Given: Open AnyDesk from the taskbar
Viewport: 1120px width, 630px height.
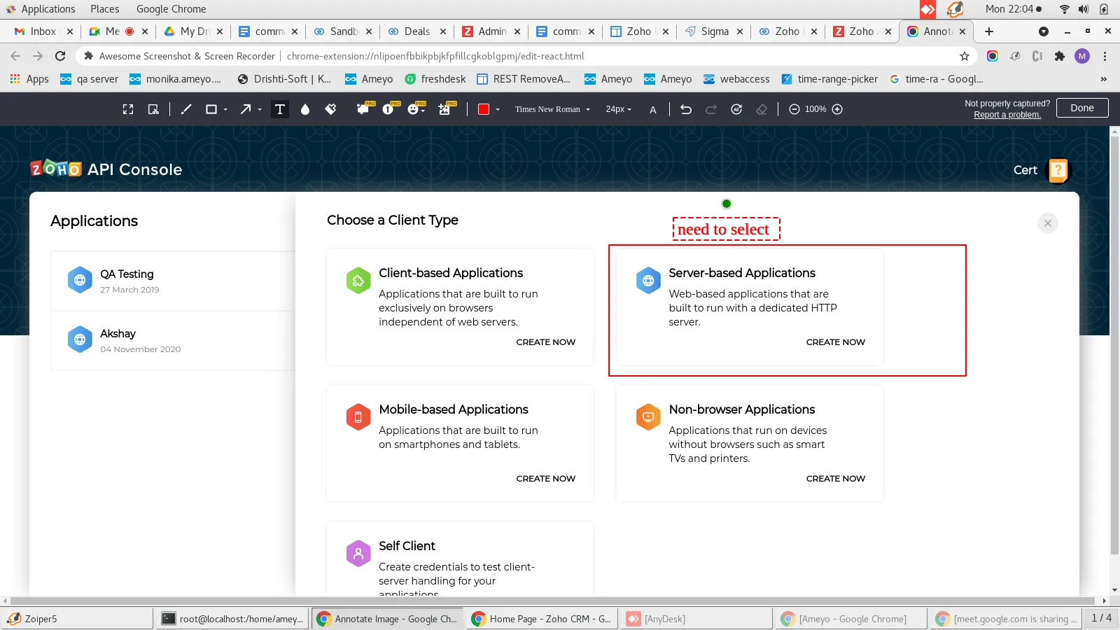Looking at the screenshot, I should point(696,619).
